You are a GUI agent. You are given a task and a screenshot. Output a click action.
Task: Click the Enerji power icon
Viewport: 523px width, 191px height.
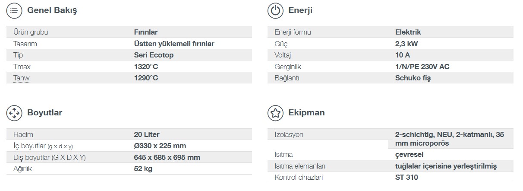click(x=275, y=11)
